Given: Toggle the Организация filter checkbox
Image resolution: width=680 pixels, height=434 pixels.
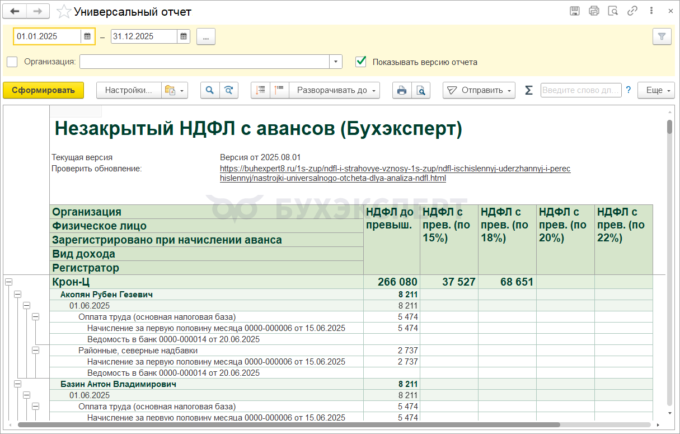Looking at the screenshot, I should pos(12,62).
